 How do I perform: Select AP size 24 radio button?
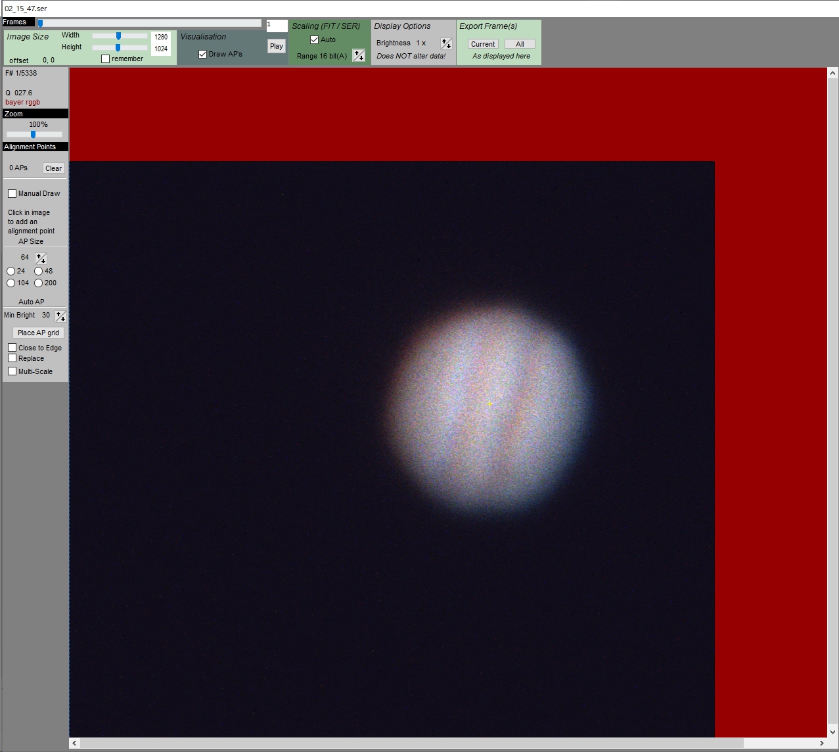11,271
